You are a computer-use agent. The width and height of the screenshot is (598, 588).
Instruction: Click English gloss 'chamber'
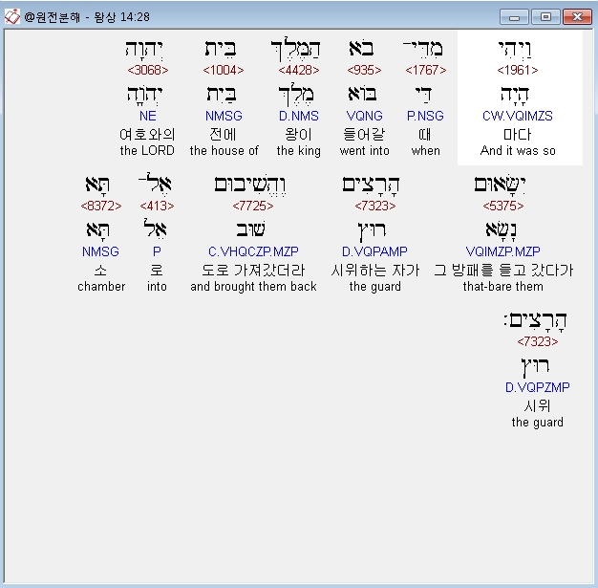tap(101, 287)
